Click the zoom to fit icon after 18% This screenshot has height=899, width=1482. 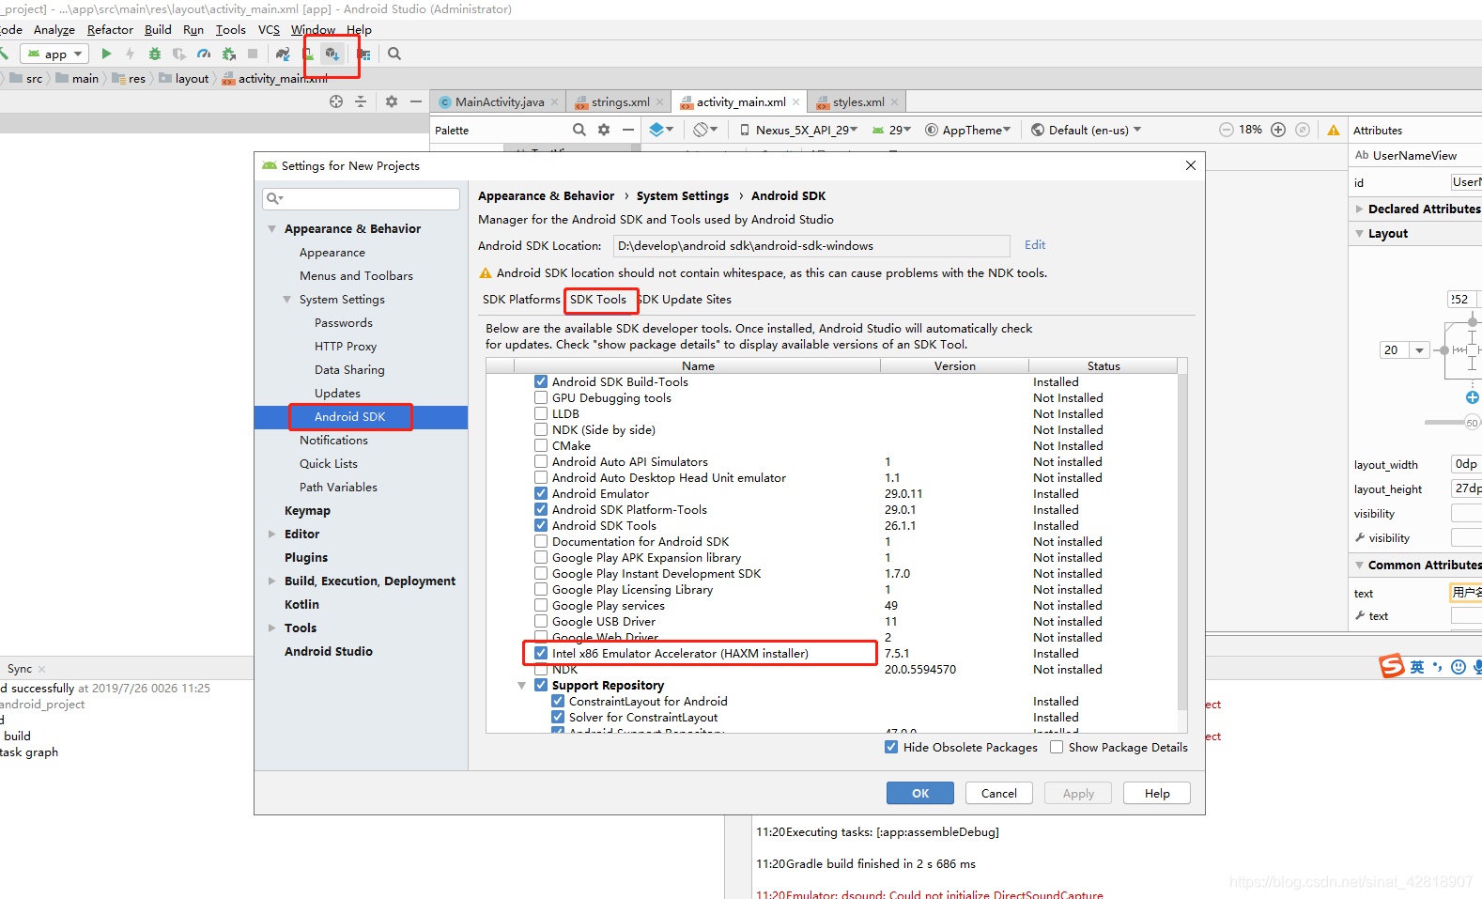click(x=1303, y=130)
